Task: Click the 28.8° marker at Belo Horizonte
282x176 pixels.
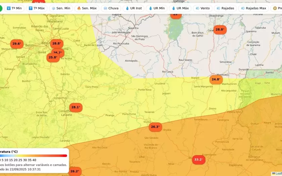Action: click(56, 43)
